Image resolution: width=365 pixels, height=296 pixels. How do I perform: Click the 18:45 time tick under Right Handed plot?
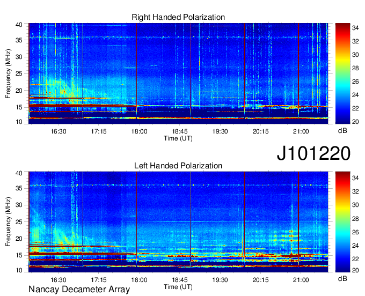pyautogui.click(x=180, y=131)
